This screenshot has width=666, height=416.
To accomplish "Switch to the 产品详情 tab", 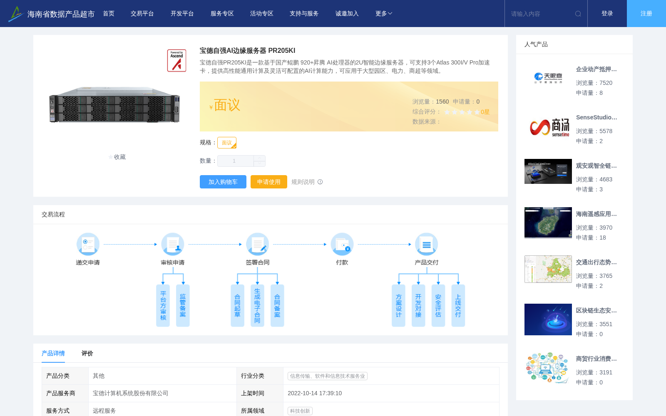I will point(53,353).
